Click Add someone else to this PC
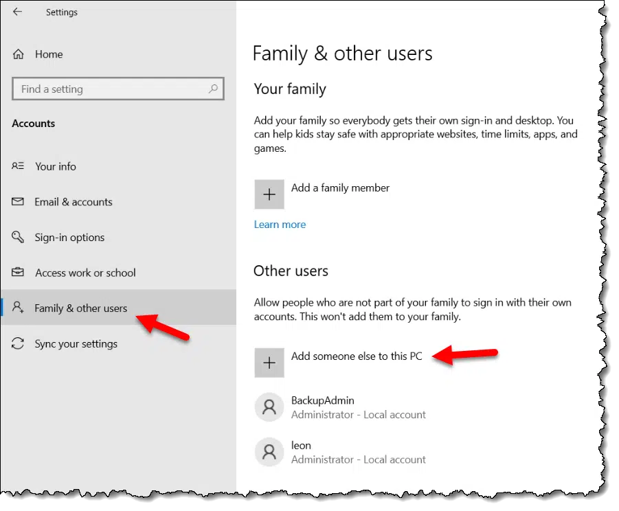 click(x=357, y=356)
